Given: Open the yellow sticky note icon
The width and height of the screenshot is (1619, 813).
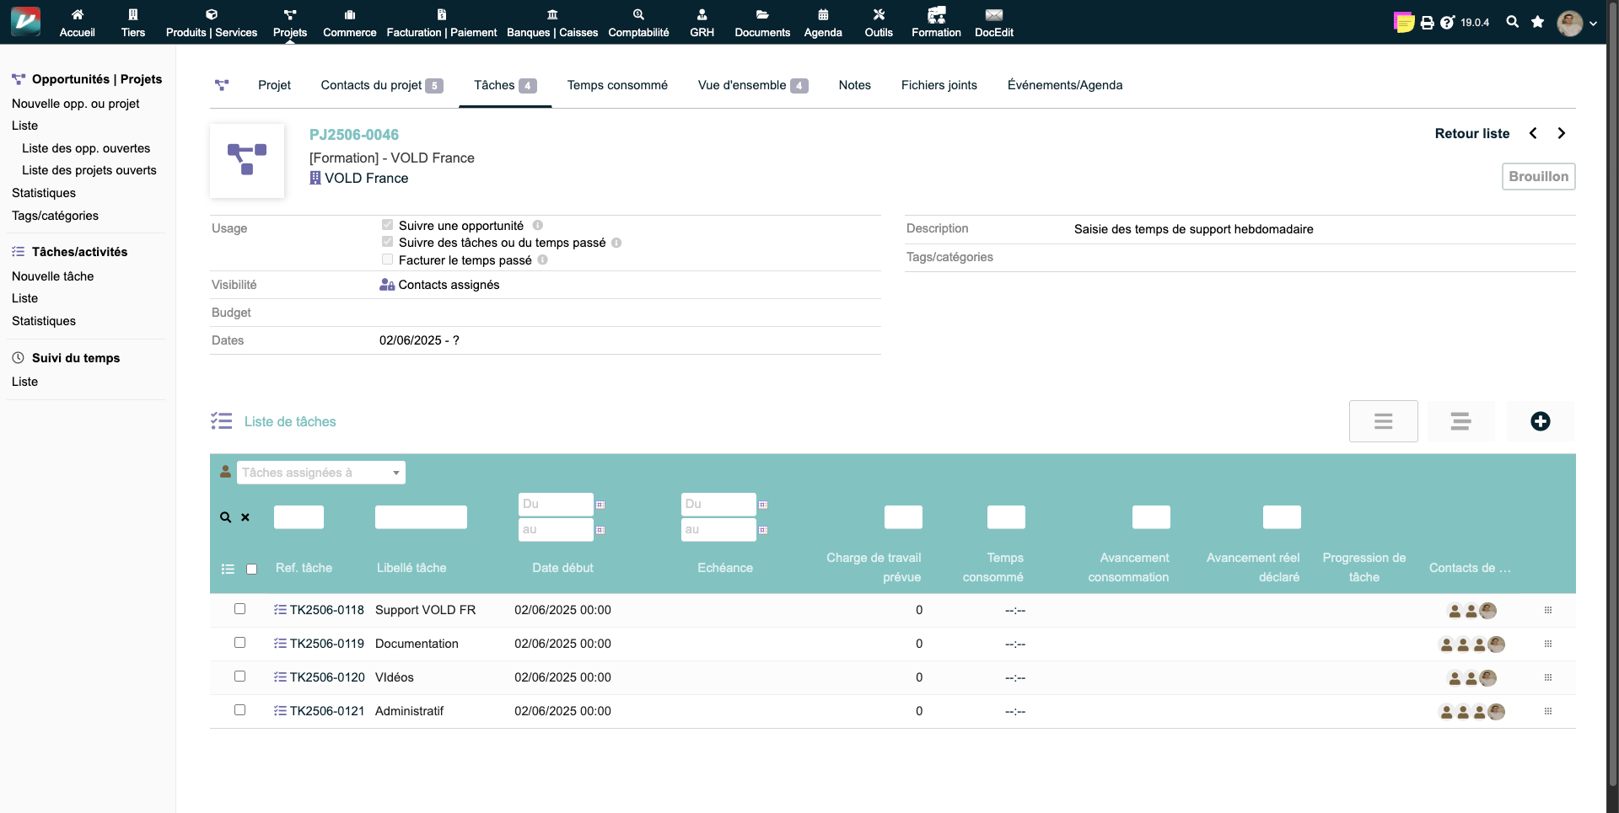Looking at the screenshot, I should point(1403,23).
